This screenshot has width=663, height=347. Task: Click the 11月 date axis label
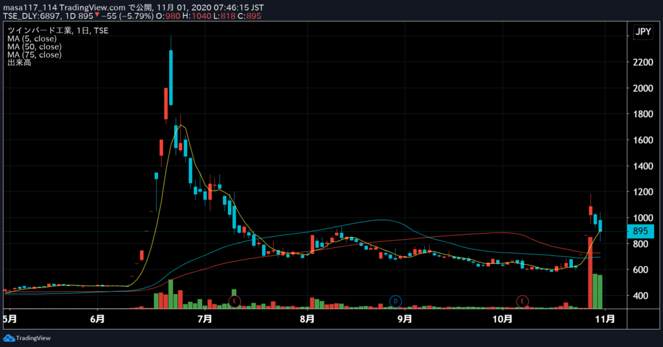605,319
